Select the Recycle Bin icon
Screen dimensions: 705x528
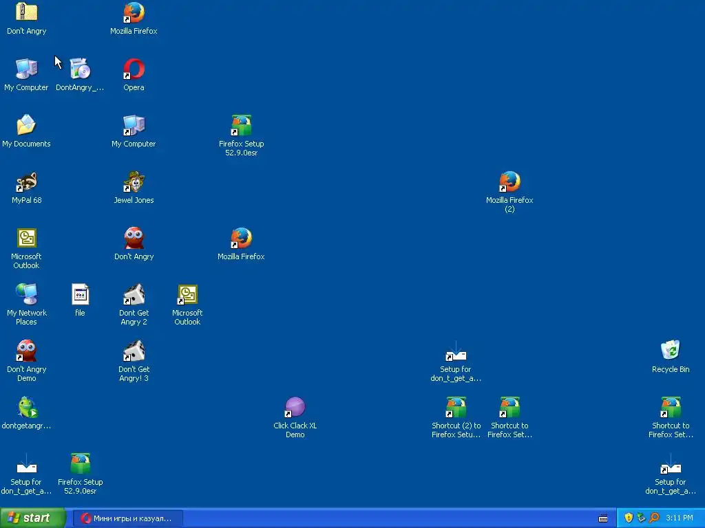click(x=671, y=351)
